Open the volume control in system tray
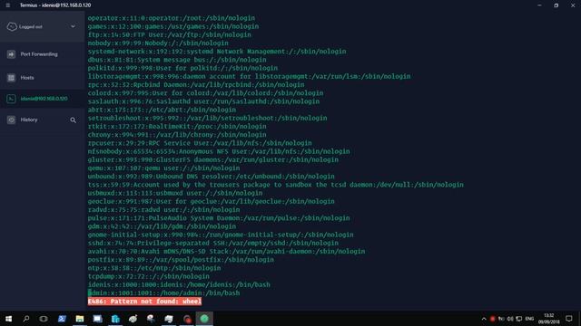 coord(510,319)
